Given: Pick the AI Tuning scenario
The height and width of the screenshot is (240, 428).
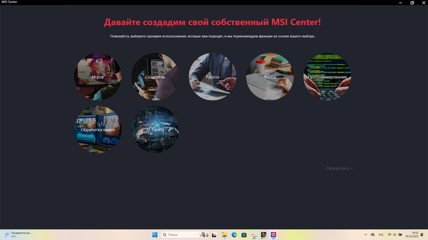Looking at the screenshot, I should pos(155,130).
